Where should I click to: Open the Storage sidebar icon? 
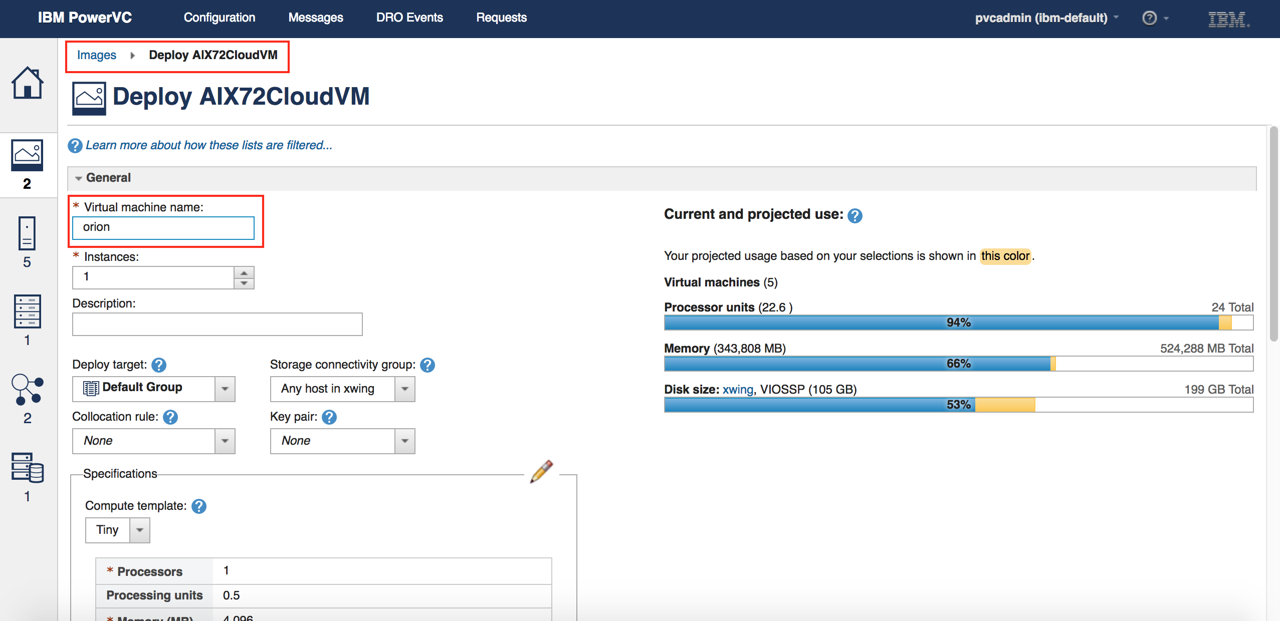tap(27, 468)
